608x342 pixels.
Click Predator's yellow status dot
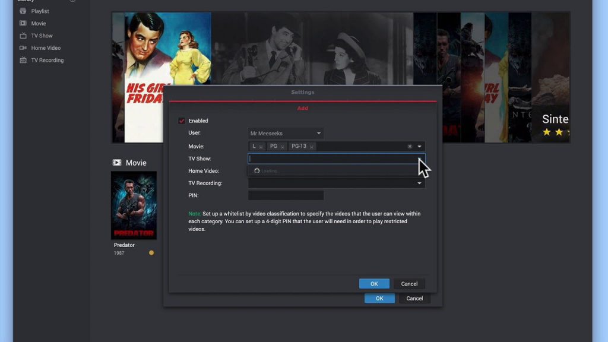click(151, 253)
